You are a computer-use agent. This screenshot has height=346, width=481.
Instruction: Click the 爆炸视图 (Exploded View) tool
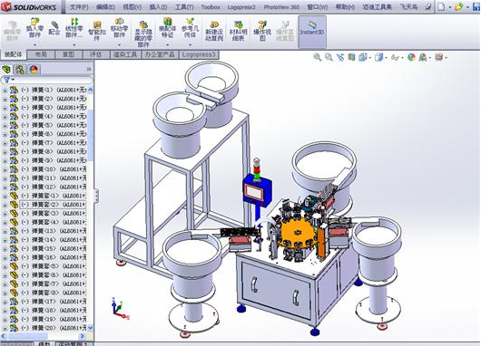(262, 31)
